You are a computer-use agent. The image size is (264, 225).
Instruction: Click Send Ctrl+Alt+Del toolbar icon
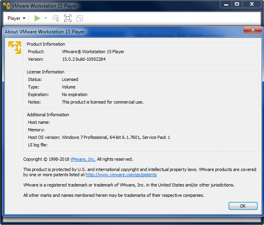coord(56,18)
